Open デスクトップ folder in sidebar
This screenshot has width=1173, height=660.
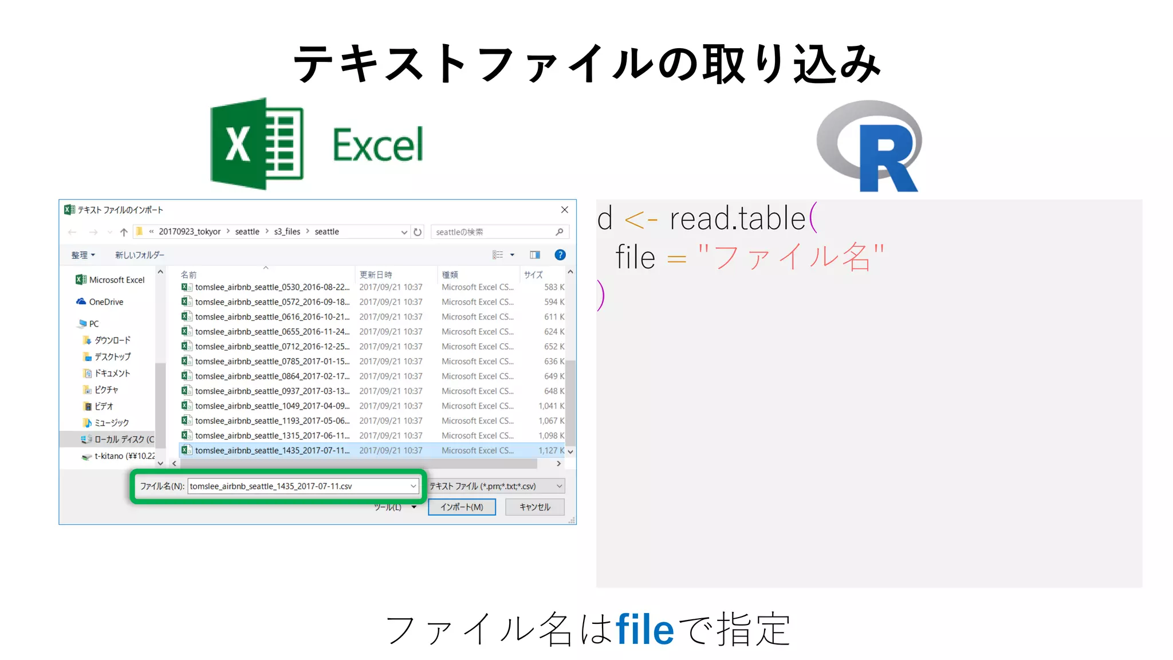(x=107, y=357)
